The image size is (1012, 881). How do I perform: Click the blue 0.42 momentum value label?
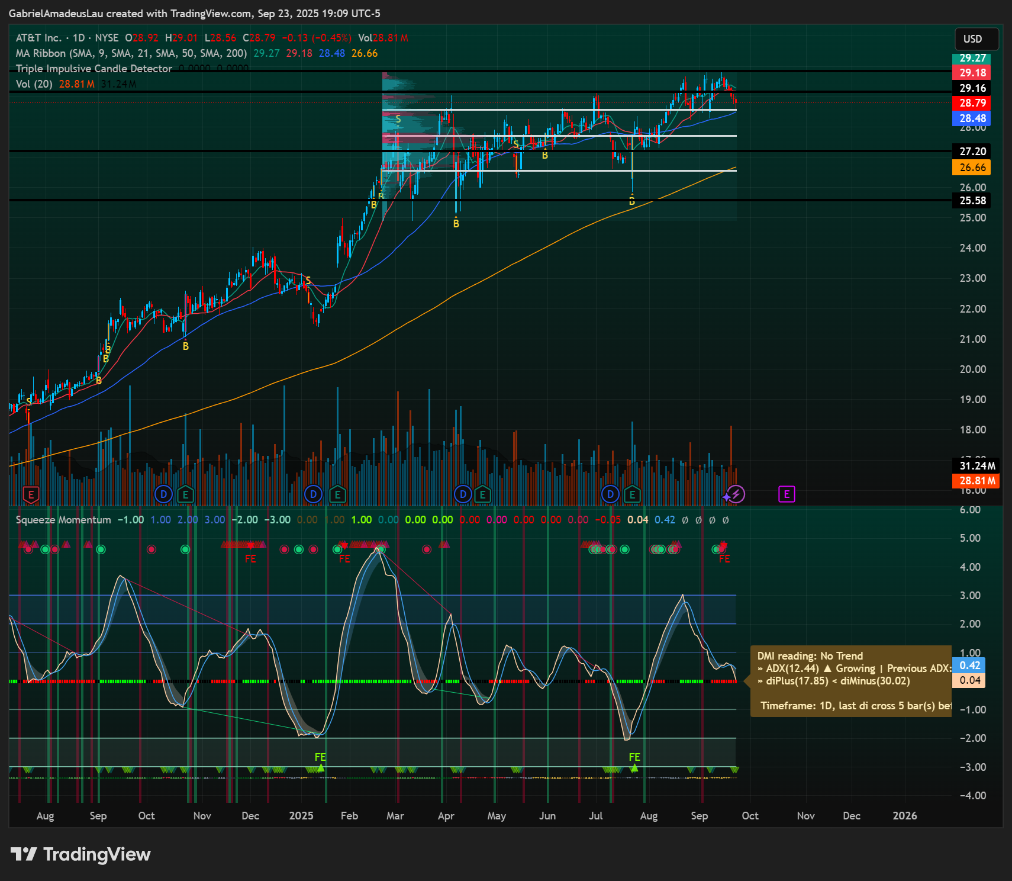[x=969, y=665]
